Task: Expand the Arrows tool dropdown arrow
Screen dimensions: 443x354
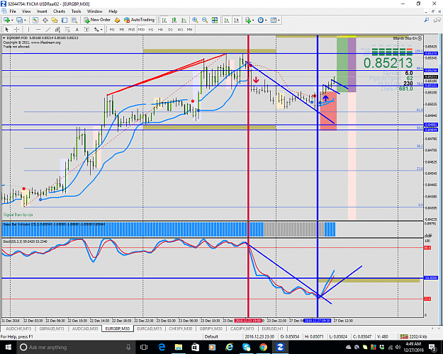Action: pyautogui.click(x=101, y=29)
